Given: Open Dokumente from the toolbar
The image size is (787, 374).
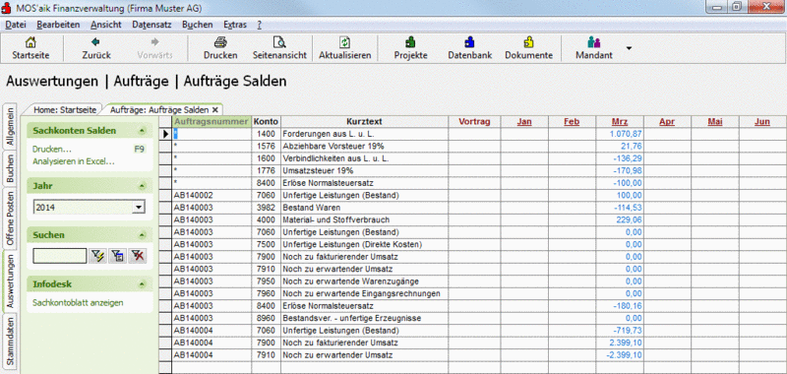Looking at the screenshot, I should [x=528, y=42].
